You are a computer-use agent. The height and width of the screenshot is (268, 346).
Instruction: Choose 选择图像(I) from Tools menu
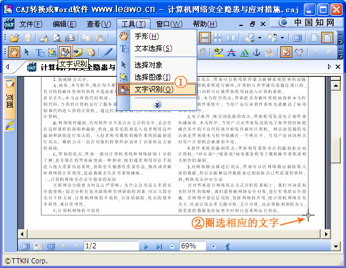tap(157, 77)
